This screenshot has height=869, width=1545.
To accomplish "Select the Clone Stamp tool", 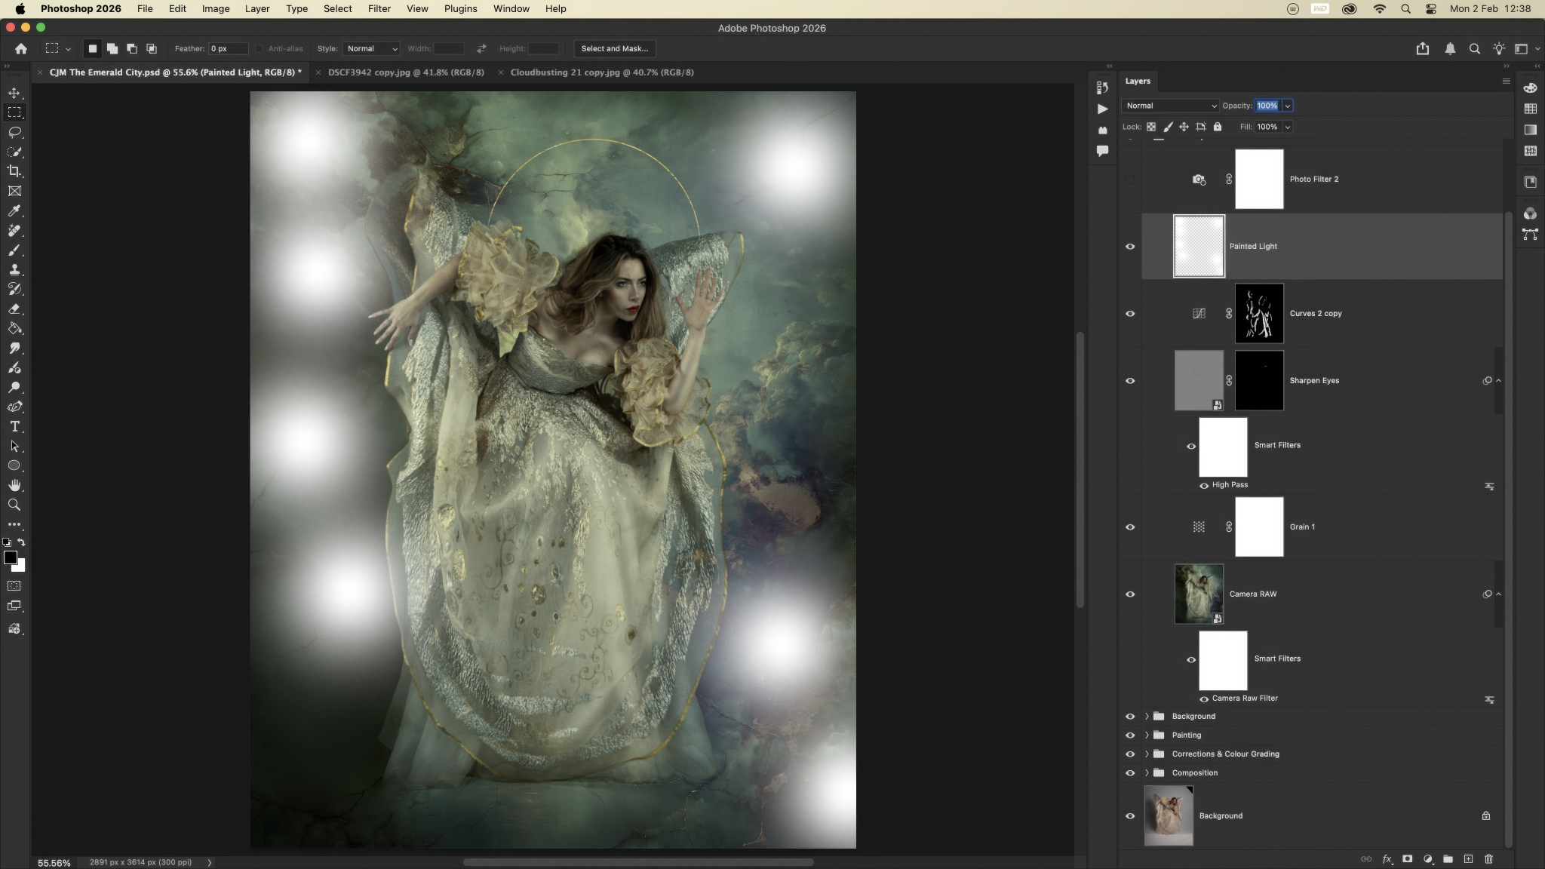I will pos(14,269).
